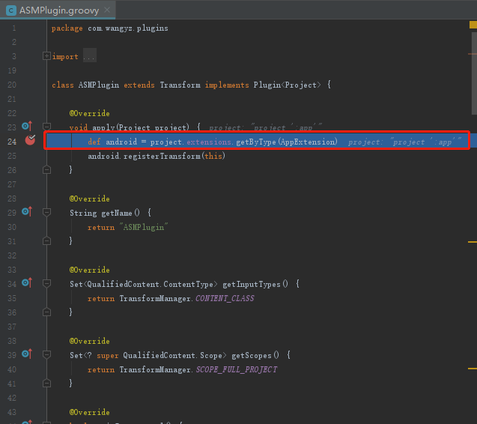Click the @Override annotation on line 28

89,199
